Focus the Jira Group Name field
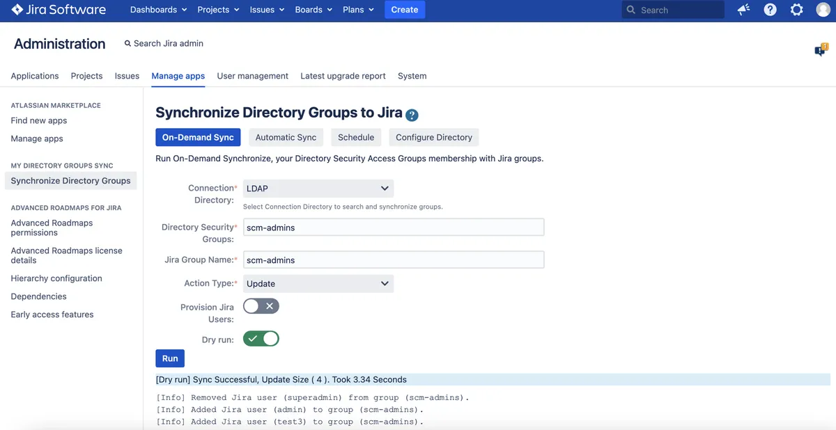Image resolution: width=836 pixels, height=430 pixels. 394,260
